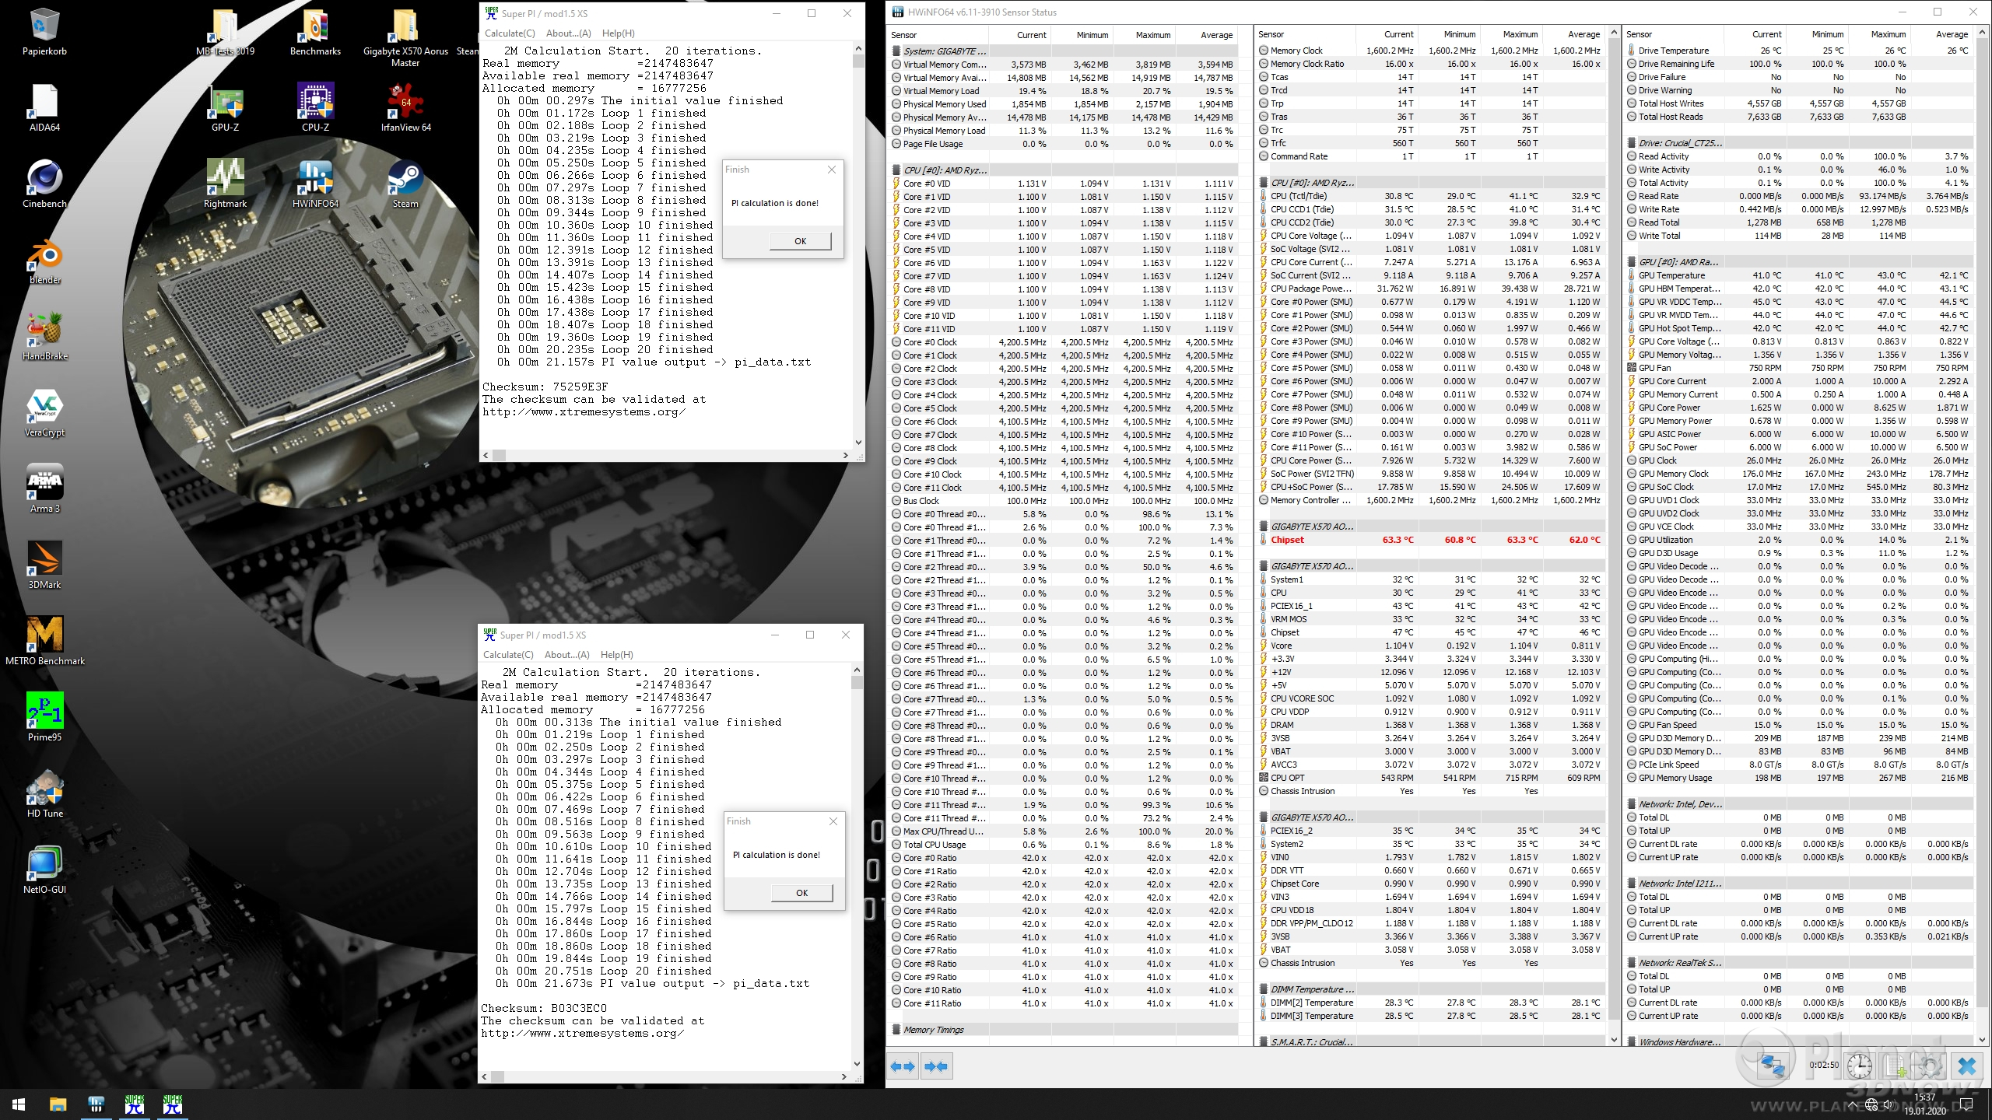Select the MB Tests 2019 folder icon
The height and width of the screenshot is (1120, 1992).
(225, 33)
